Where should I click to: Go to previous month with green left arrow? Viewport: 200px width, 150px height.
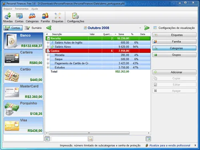click(x=49, y=28)
